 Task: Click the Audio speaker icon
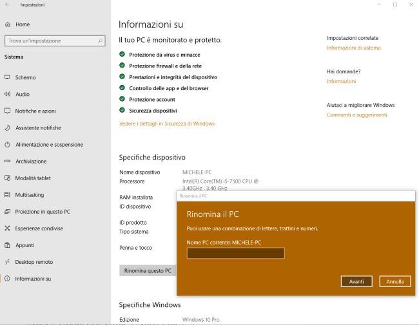pos(7,94)
